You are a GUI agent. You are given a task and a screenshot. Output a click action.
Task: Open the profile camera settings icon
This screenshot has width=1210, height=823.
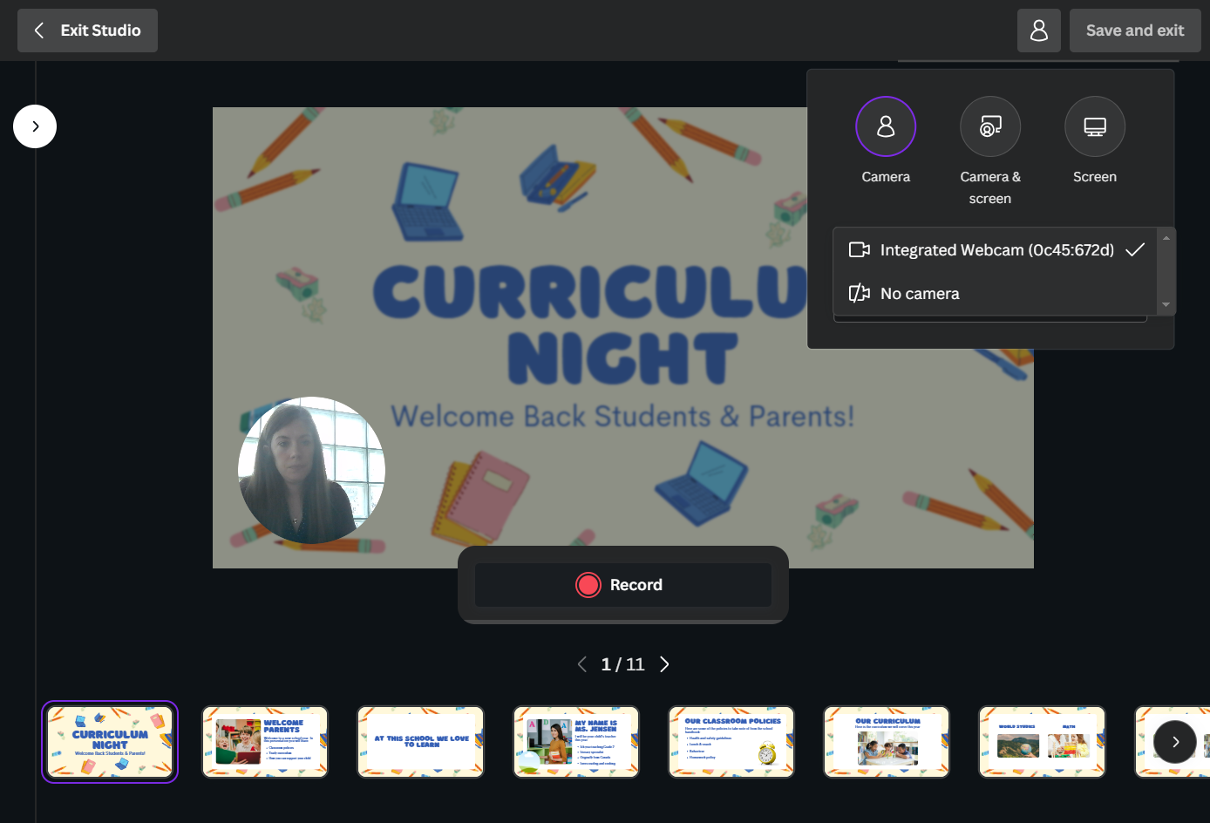1039,31
